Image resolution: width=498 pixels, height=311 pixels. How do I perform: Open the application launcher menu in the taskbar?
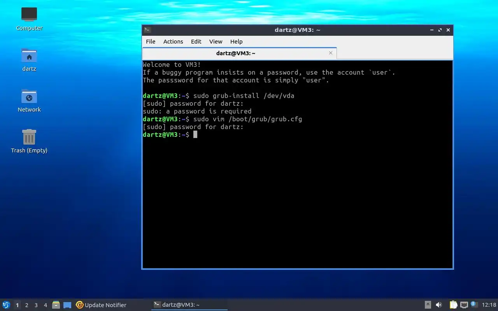6,305
